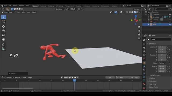This screenshot has height=96, width=172.
Task: Select the Annotate tool
Action: (x=3, y=45)
